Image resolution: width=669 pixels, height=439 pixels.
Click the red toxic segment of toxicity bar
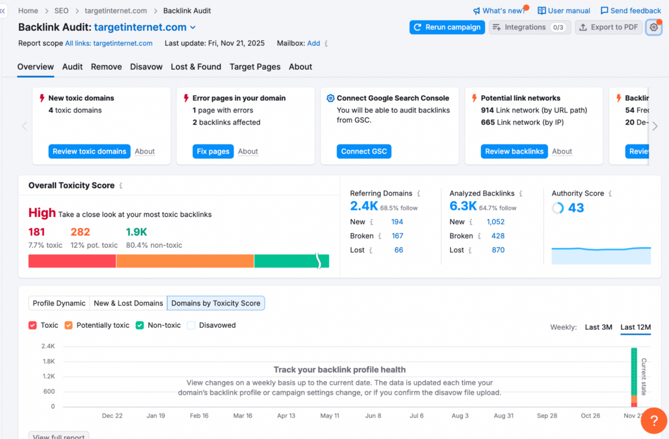(72, 261)
